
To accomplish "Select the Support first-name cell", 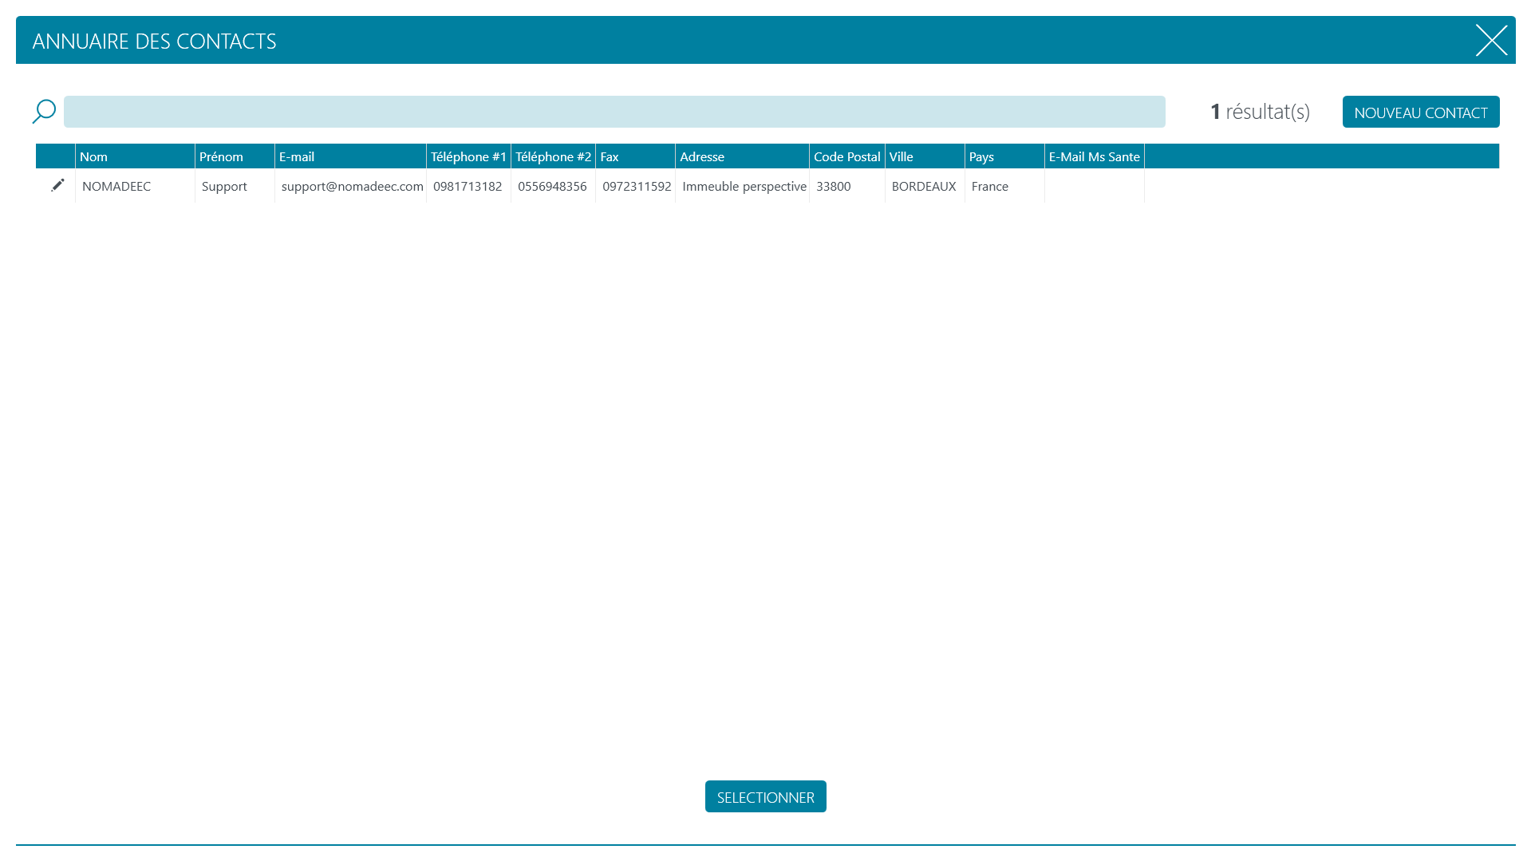I will 235,186.
